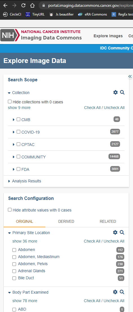133x312 pixels.
Task: Open CircleCI bookmark
Action: (x=12, y=14)
